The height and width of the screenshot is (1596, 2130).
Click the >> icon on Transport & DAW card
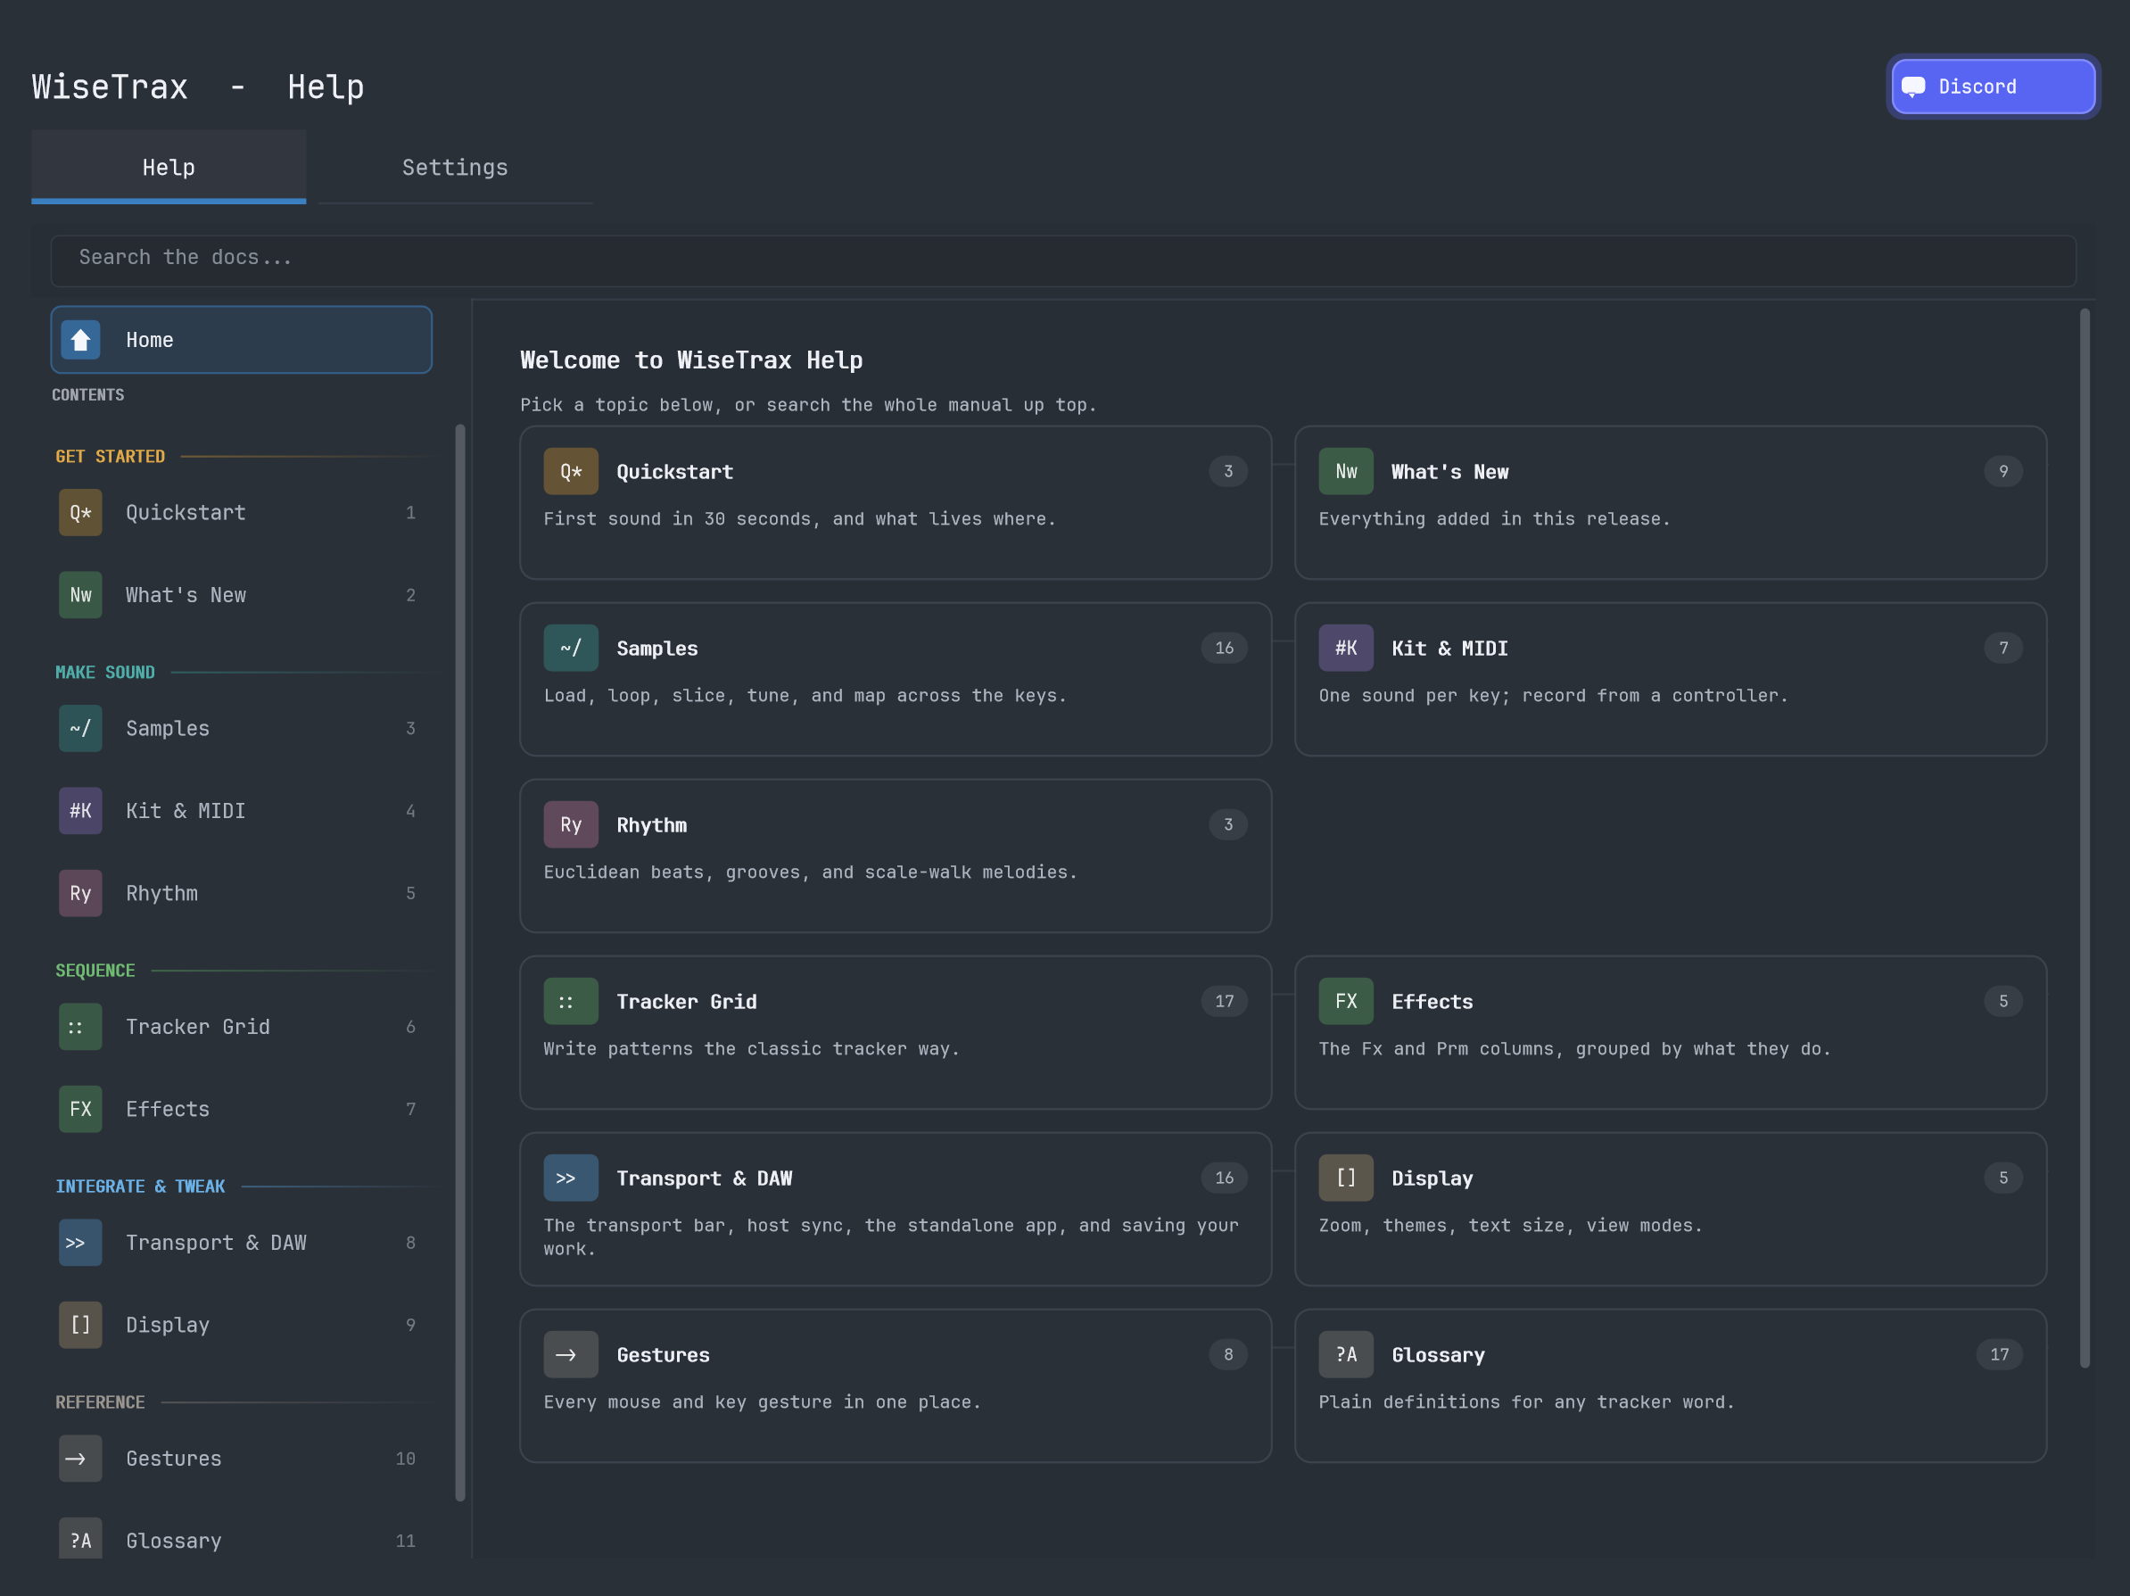tap(571, 1178)
